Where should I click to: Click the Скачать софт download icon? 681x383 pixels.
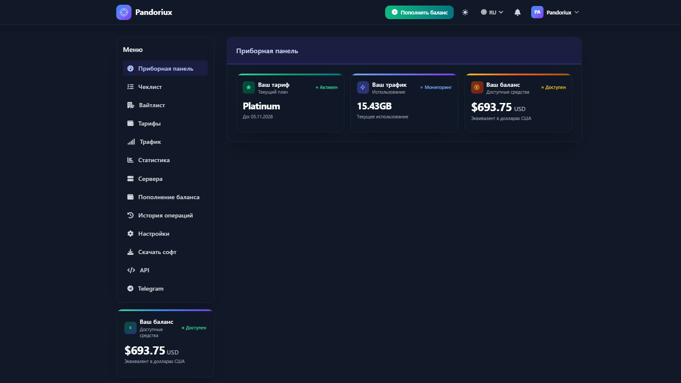(x=131, y=252)
